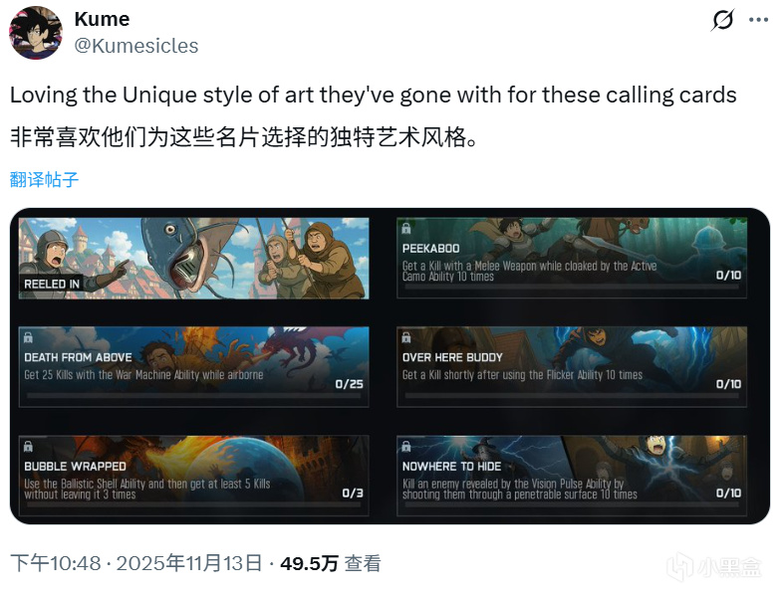
Task: Click the lock icon on Bubble Wrapped
Action: [28, 446]
